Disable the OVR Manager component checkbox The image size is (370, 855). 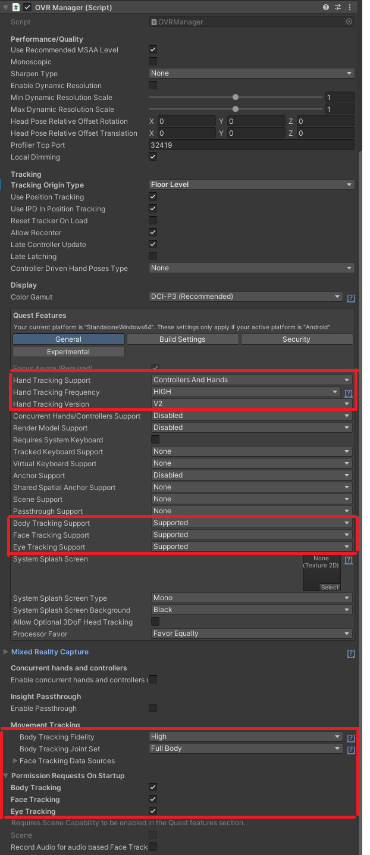click(27, 7)
